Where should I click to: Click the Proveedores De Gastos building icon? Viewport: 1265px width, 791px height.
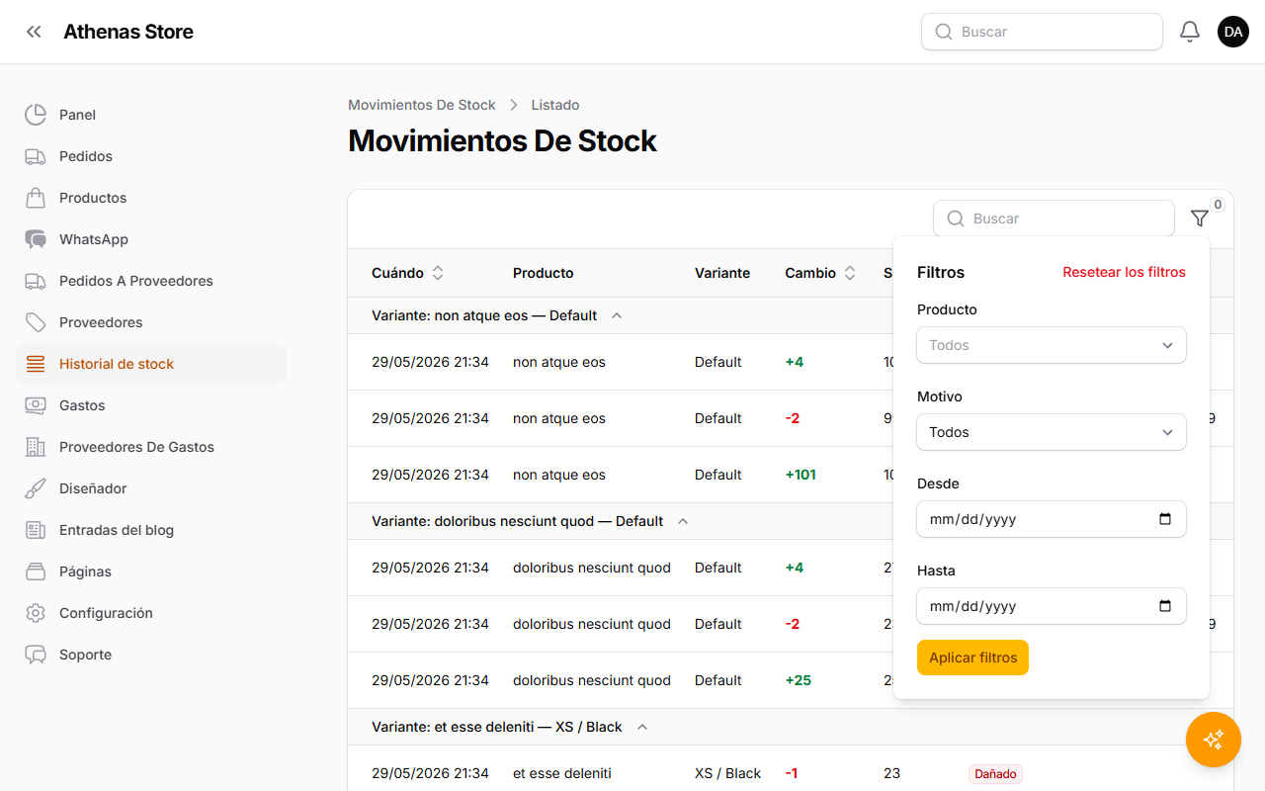pos(36,447)
